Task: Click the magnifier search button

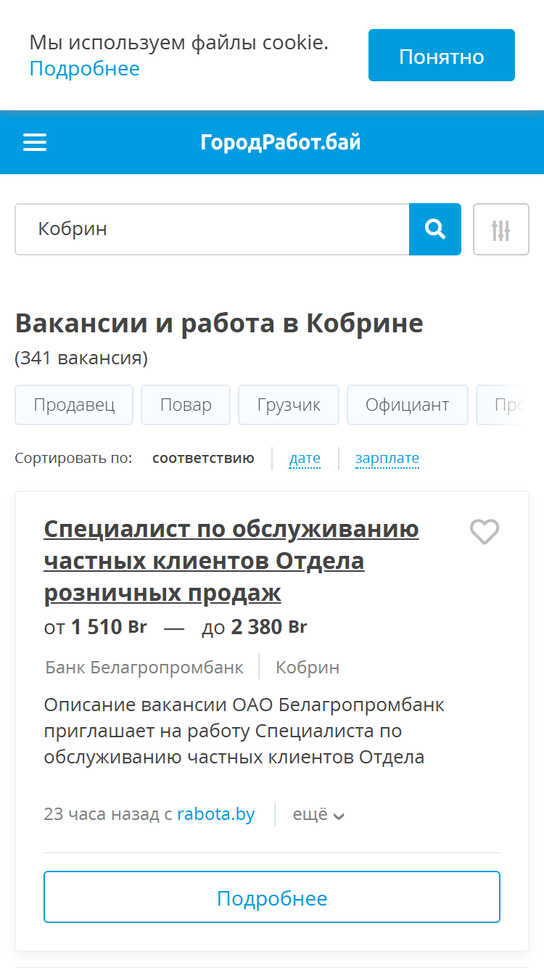Action: click(435, 229)
